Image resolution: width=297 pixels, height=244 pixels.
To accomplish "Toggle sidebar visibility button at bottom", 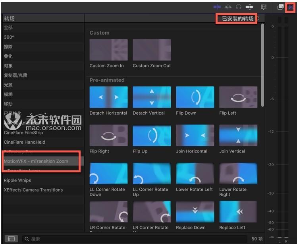I will [12, 238].
